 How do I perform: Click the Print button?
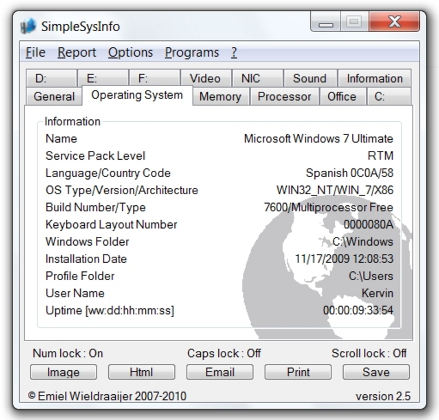pyautogui.click(x=298, y=372)
